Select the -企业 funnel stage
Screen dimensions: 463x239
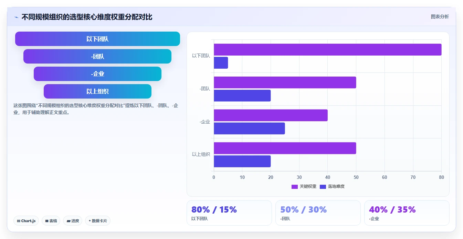tap(97, 74)
